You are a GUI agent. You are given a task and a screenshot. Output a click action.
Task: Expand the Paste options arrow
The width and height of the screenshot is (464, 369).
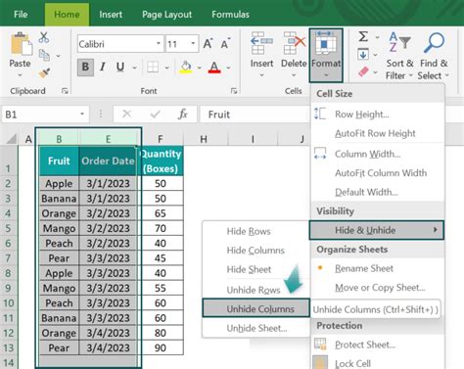[x=20, y=75]
